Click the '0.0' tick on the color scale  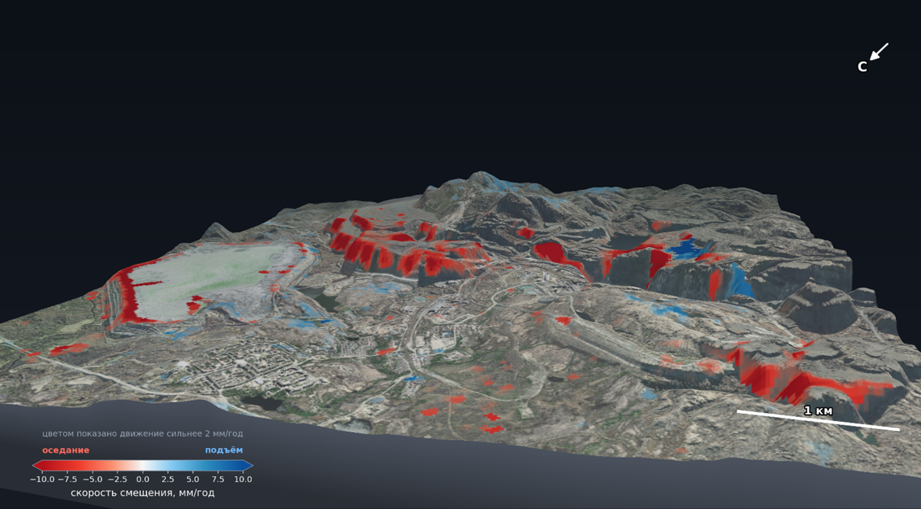[x=143, y=479]
